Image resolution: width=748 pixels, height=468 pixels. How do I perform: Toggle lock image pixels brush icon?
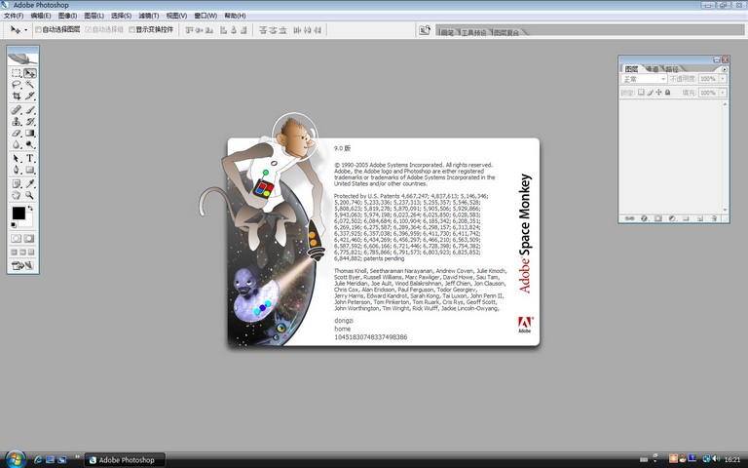[x=650, y=93]
